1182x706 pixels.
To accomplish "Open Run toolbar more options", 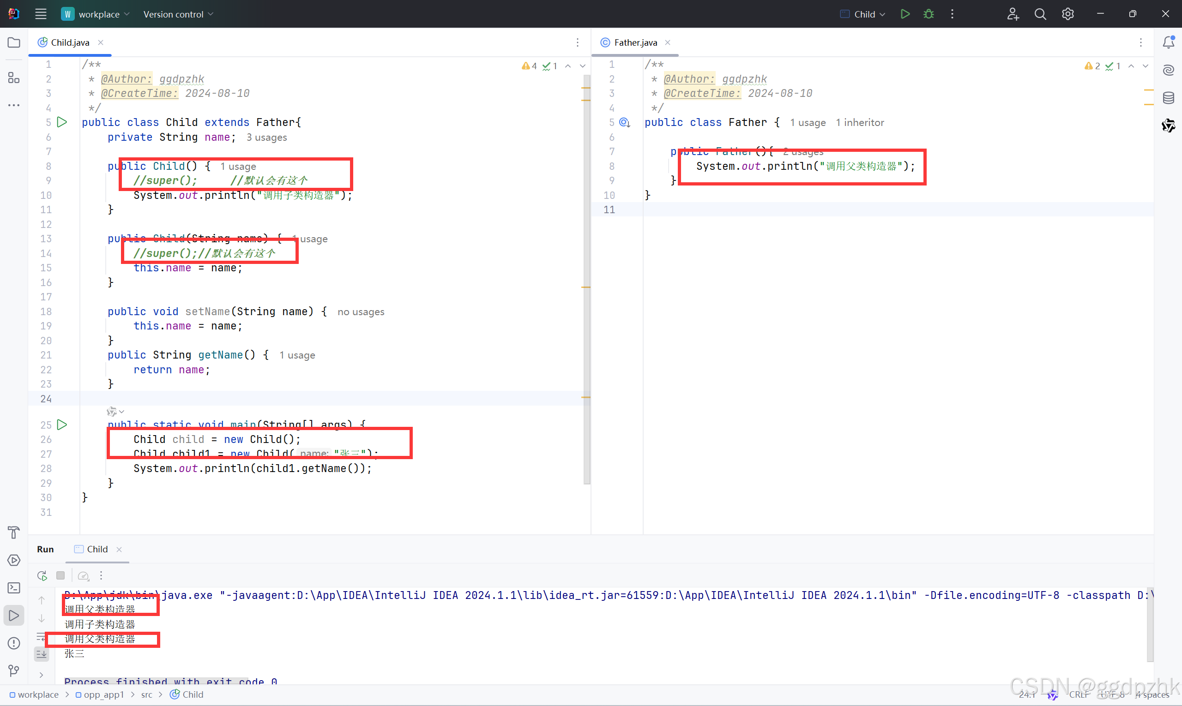I will point(101,576).
